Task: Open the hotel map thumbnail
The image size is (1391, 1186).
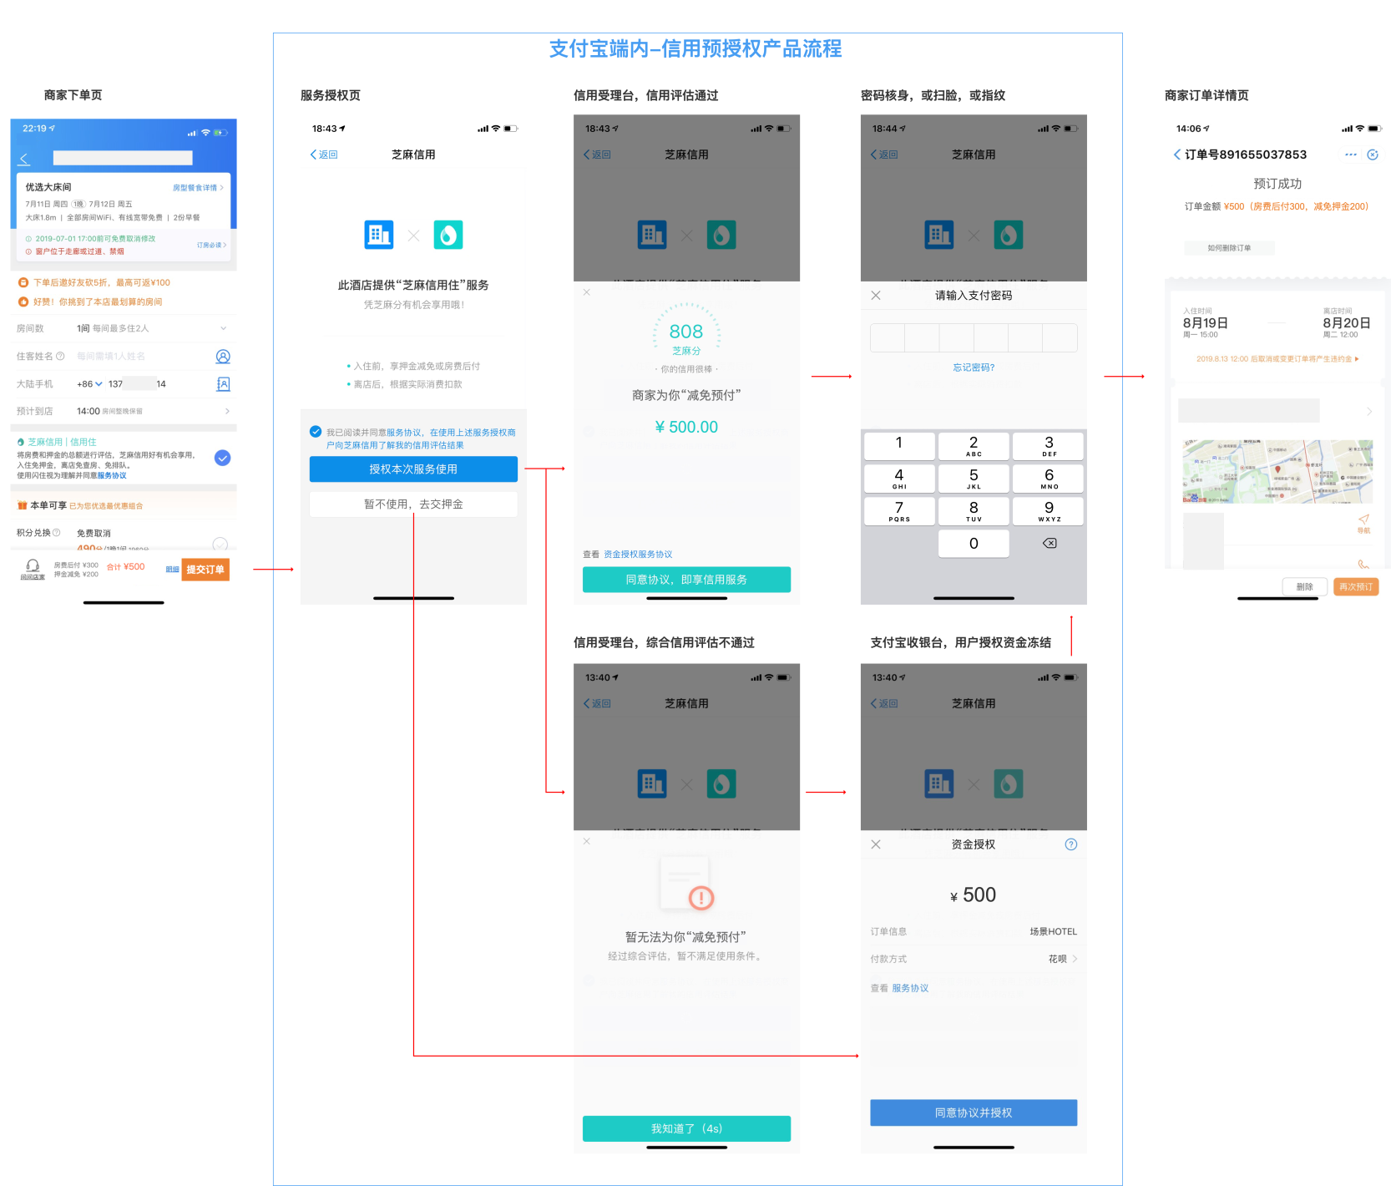Action: 1277,471
